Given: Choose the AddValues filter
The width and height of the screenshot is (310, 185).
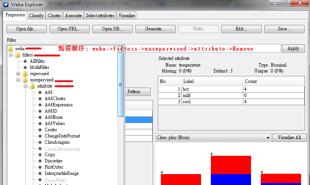Looking at the screenshot, I should [55, 123].
